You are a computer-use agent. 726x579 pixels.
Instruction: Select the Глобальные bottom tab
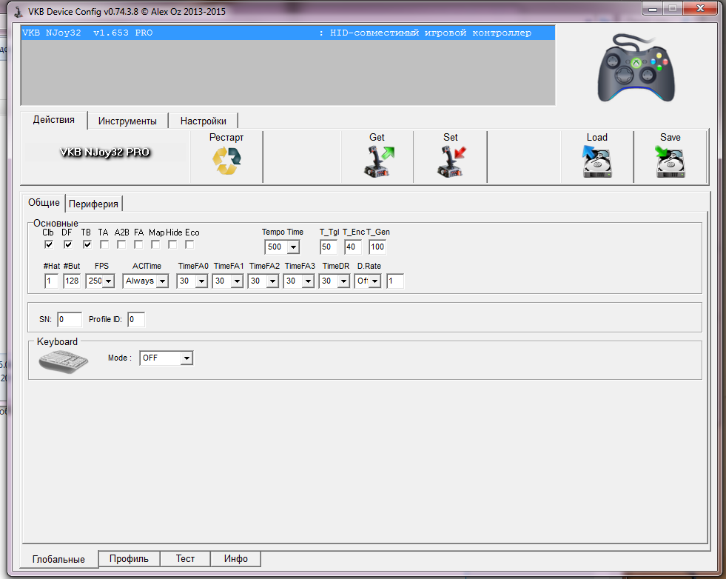coord(58,559)
